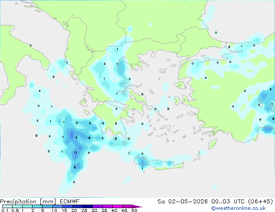
Task: Select the 30–35 mm purple legend swatch
Action: click(x=97, y=206)
